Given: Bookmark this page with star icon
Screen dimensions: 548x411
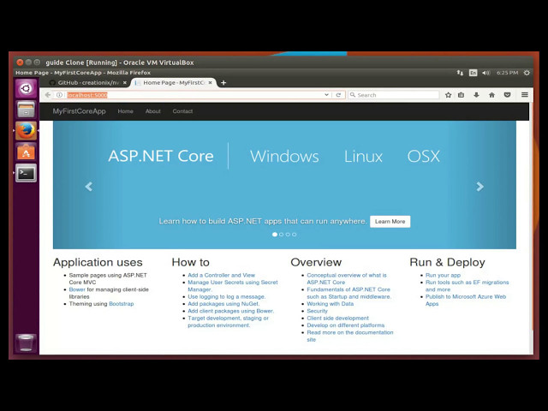Looking at the screenshot, I should click(449, 95).
